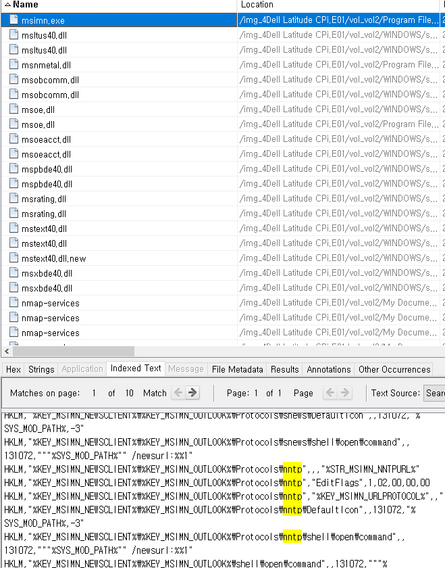Show the Annotations tab

(x=328, y=369)
